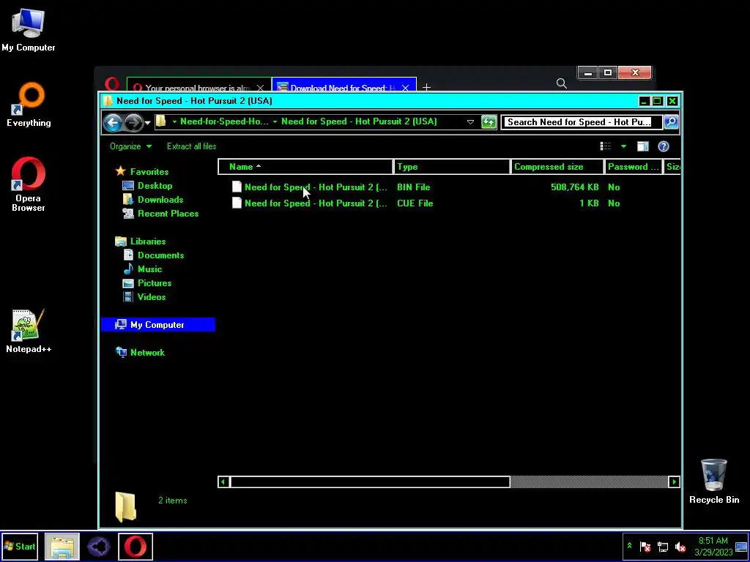750x562 pixels.
Task: Open Recent Places in the navigation pane
Action: pyautogui.click(x=168, y=214)
